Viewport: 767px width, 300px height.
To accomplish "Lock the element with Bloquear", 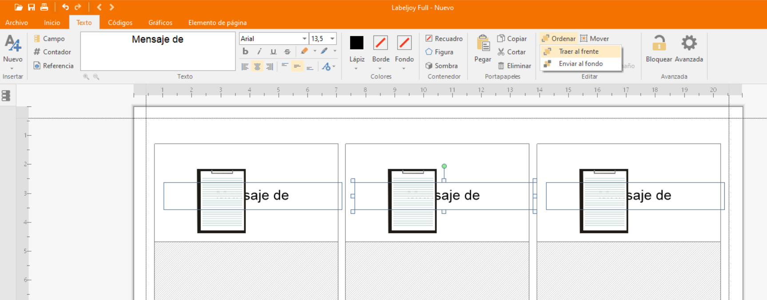I will 659,49.
